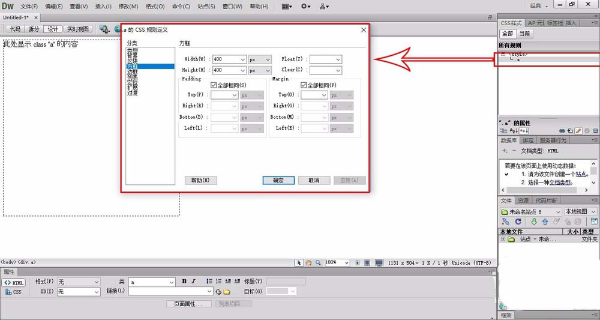600x320 pixels.
Task: Show list view A-Z in properties pane
Action: pyautogui.click(x=513, y=131)
